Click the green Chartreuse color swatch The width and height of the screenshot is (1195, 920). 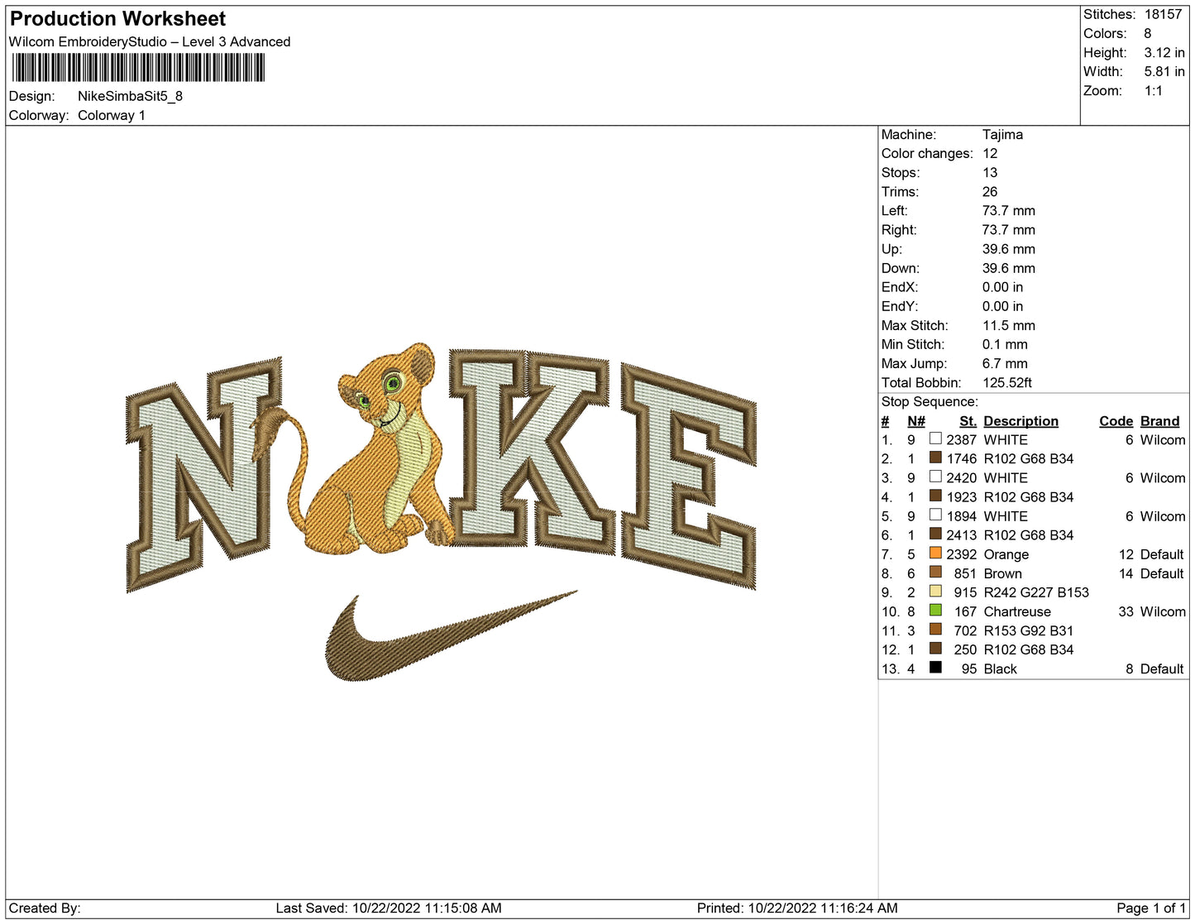pyautogui.click(x=935, y=610)
